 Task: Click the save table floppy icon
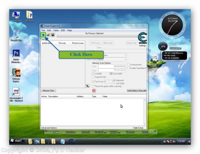pyautogui.click(x=53, y=35)
